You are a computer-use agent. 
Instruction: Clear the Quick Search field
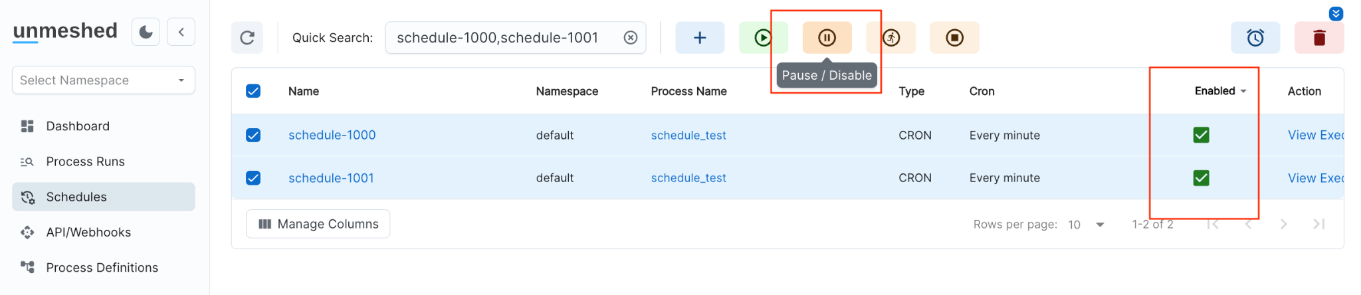(631, 38)
